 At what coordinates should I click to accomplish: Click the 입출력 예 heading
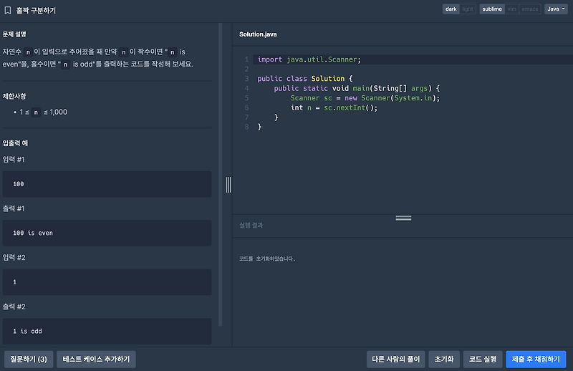15,143
